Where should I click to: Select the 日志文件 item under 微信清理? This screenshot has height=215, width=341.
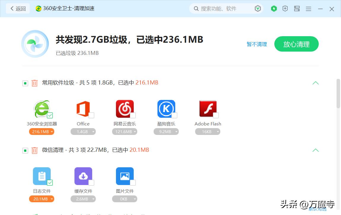42,176
